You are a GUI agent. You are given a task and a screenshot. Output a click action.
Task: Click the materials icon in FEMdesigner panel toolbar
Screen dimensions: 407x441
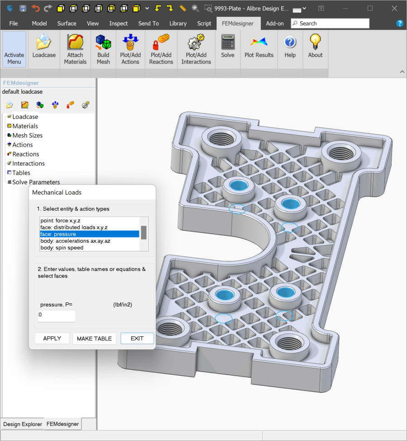25,105
